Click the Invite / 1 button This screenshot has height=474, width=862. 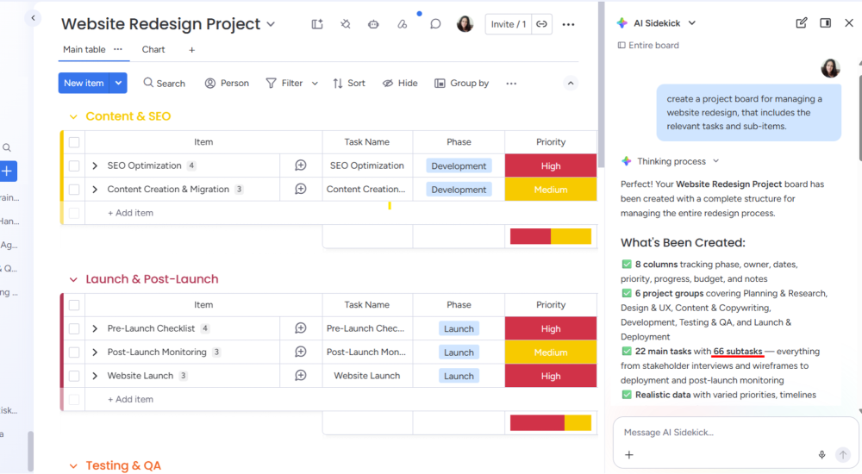[x=508, y=24]
